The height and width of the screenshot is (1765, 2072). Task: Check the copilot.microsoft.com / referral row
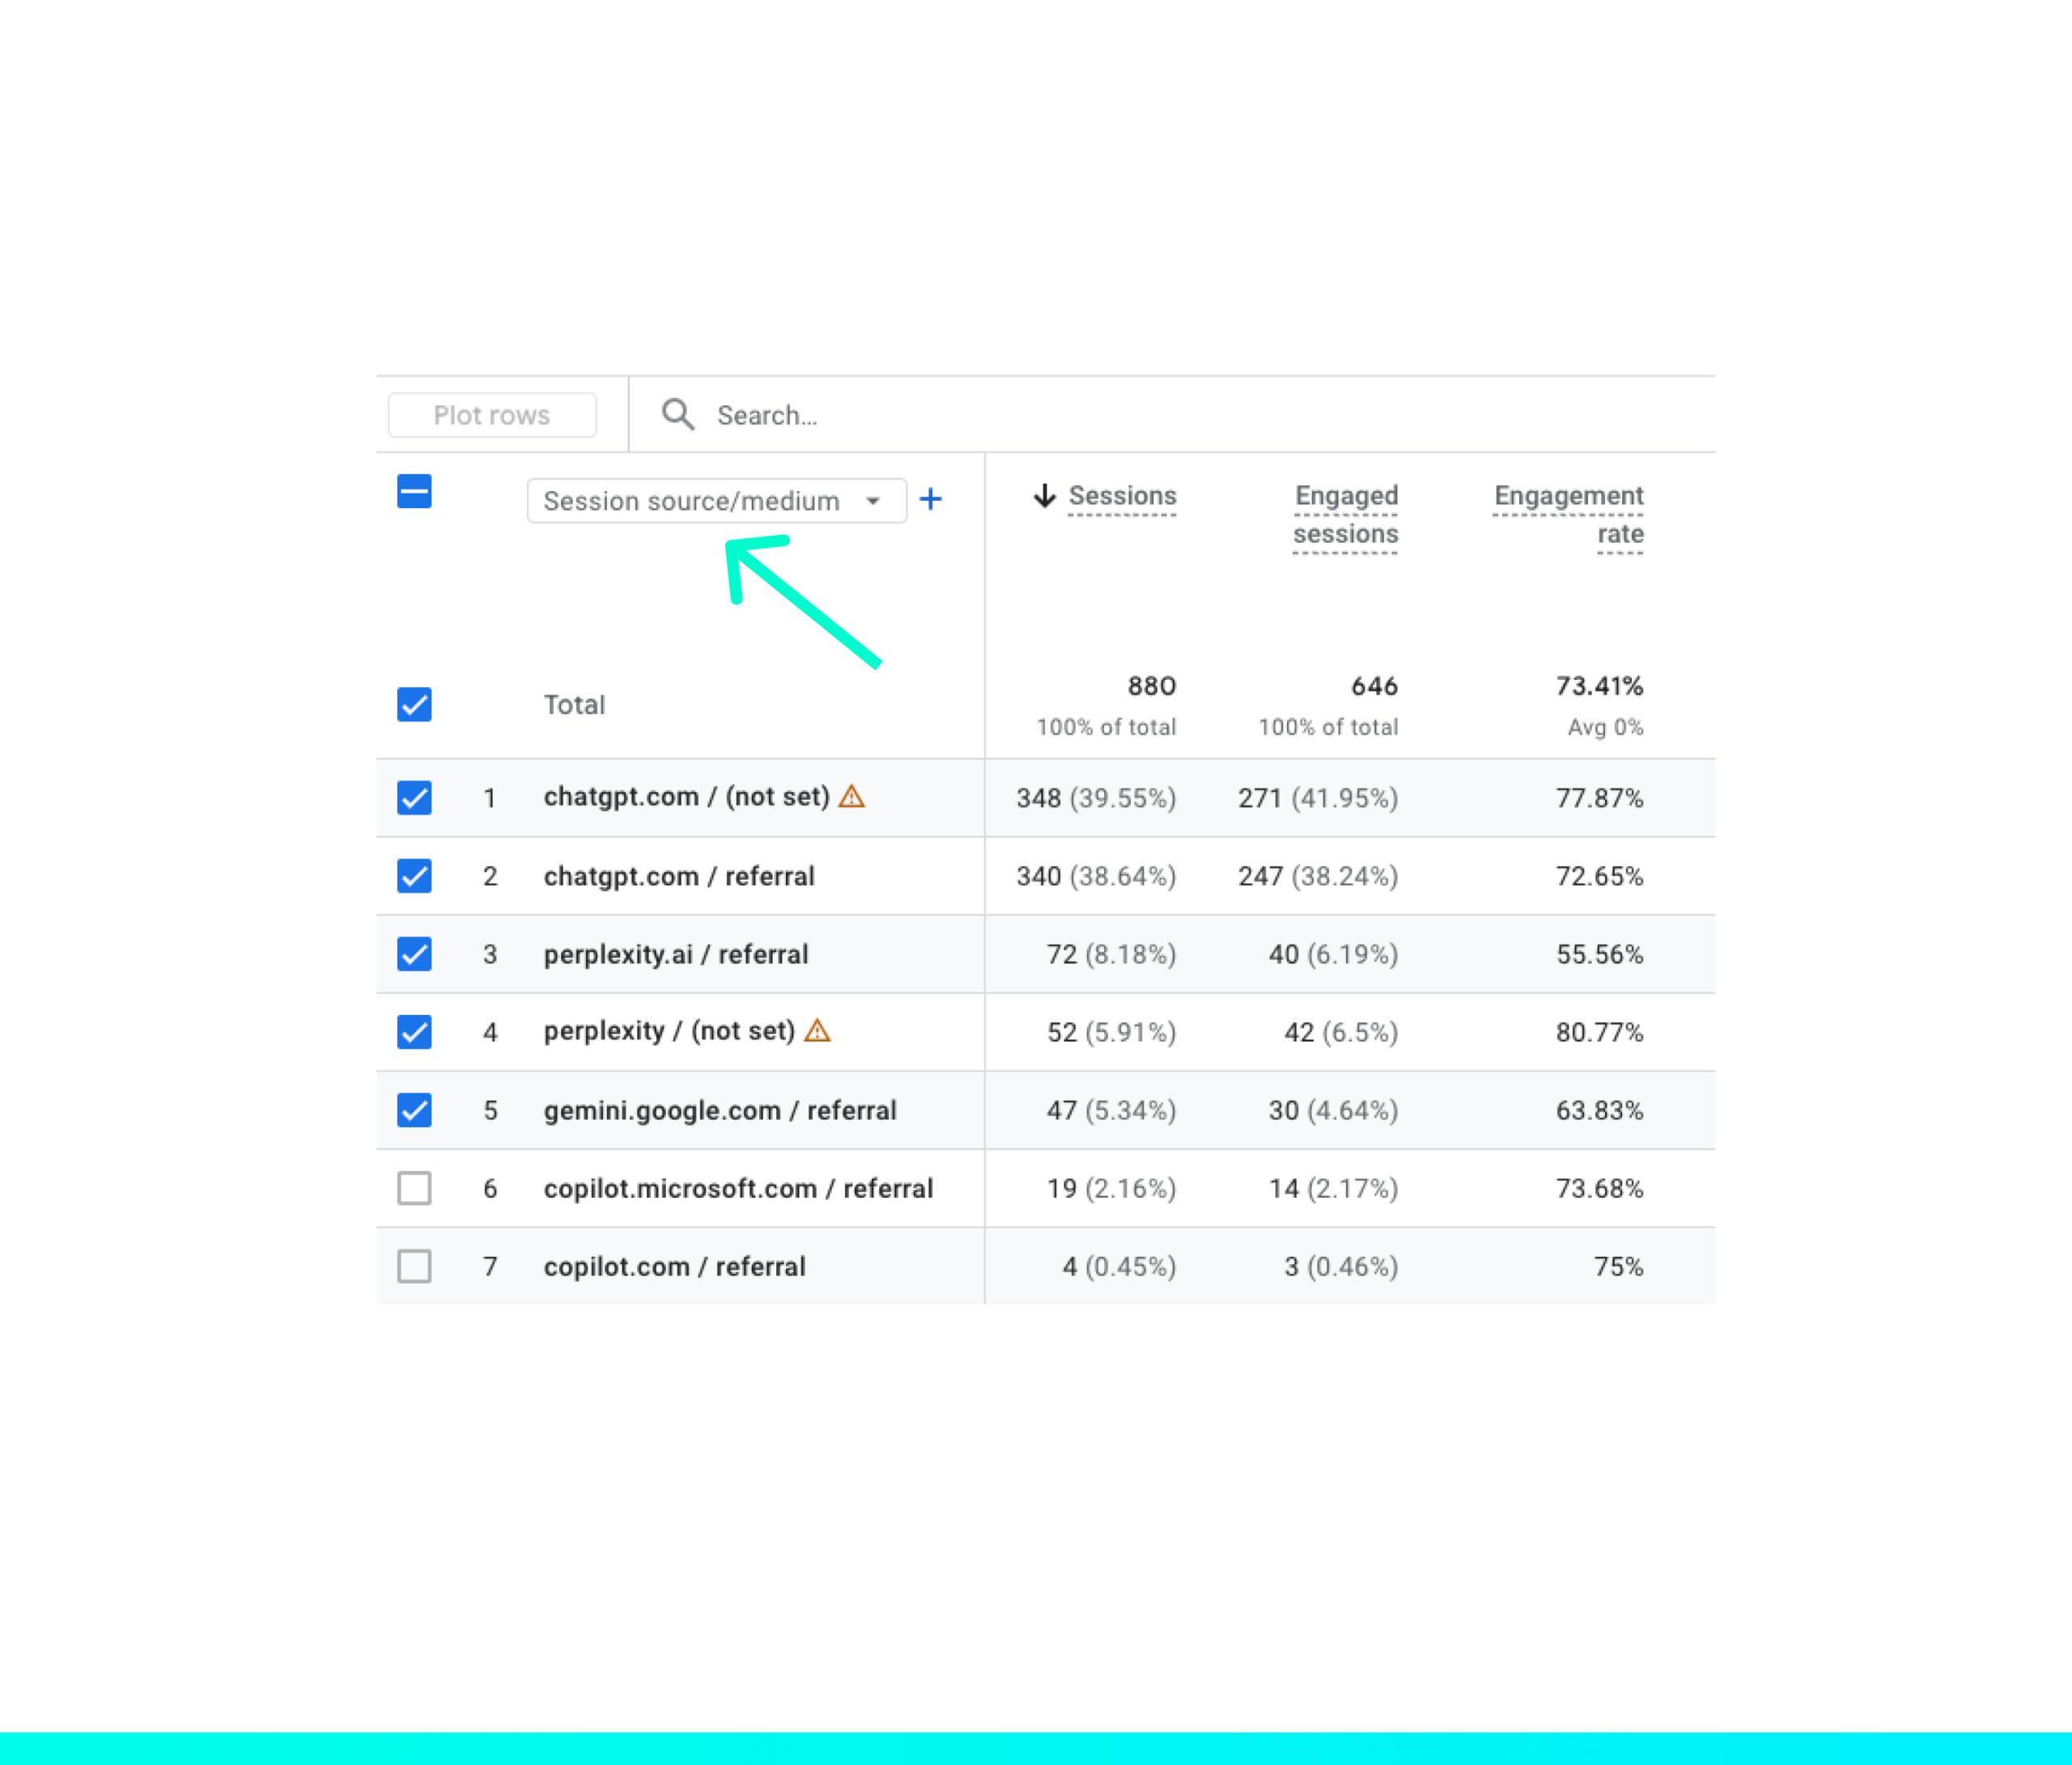(x=414, y=1188)
